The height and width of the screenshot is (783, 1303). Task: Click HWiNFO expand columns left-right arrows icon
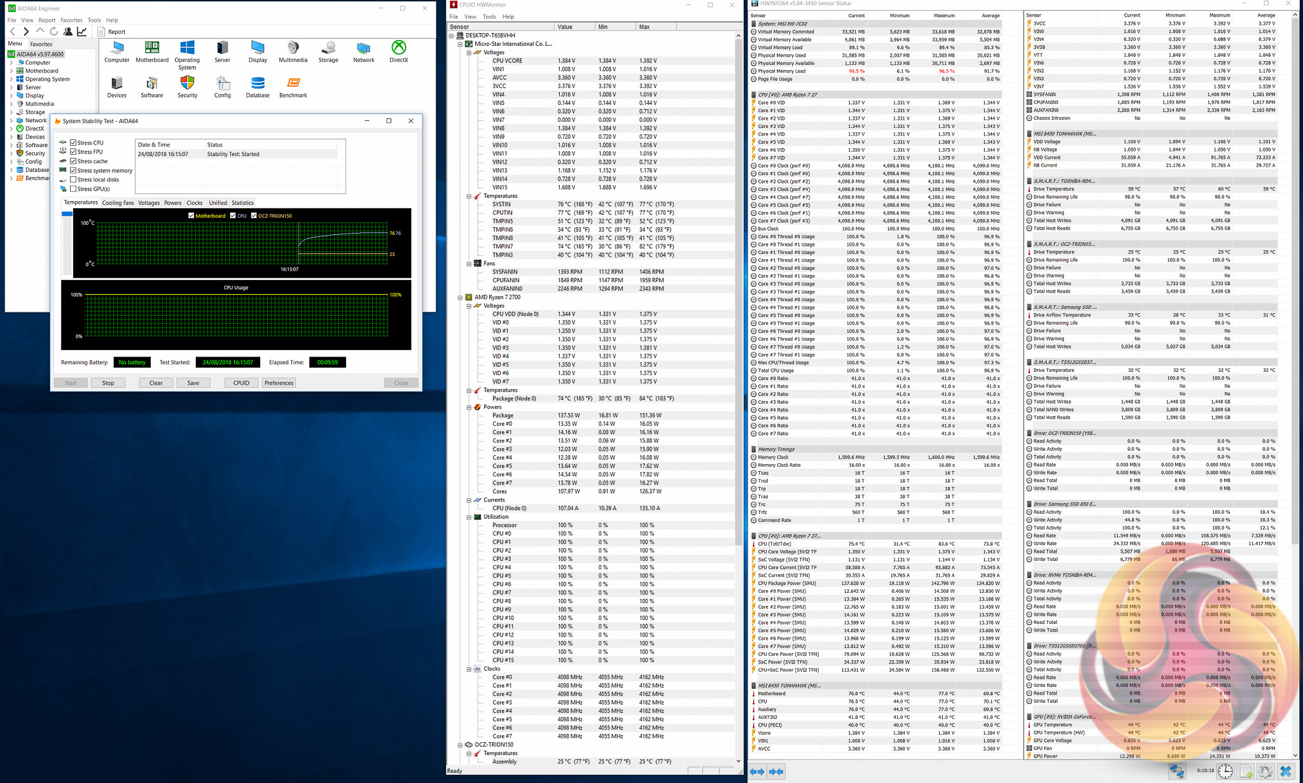tap(757, 772)
